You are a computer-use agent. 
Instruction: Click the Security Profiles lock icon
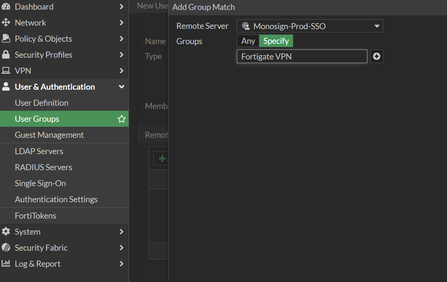pyautogui.click(x=6, y=54)
